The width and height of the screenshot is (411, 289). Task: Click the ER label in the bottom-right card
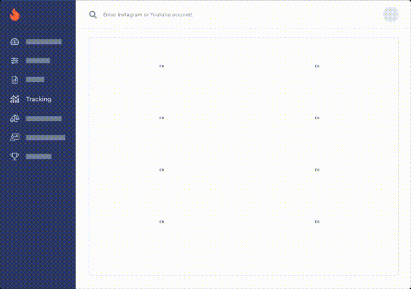[x=317, y=222]
